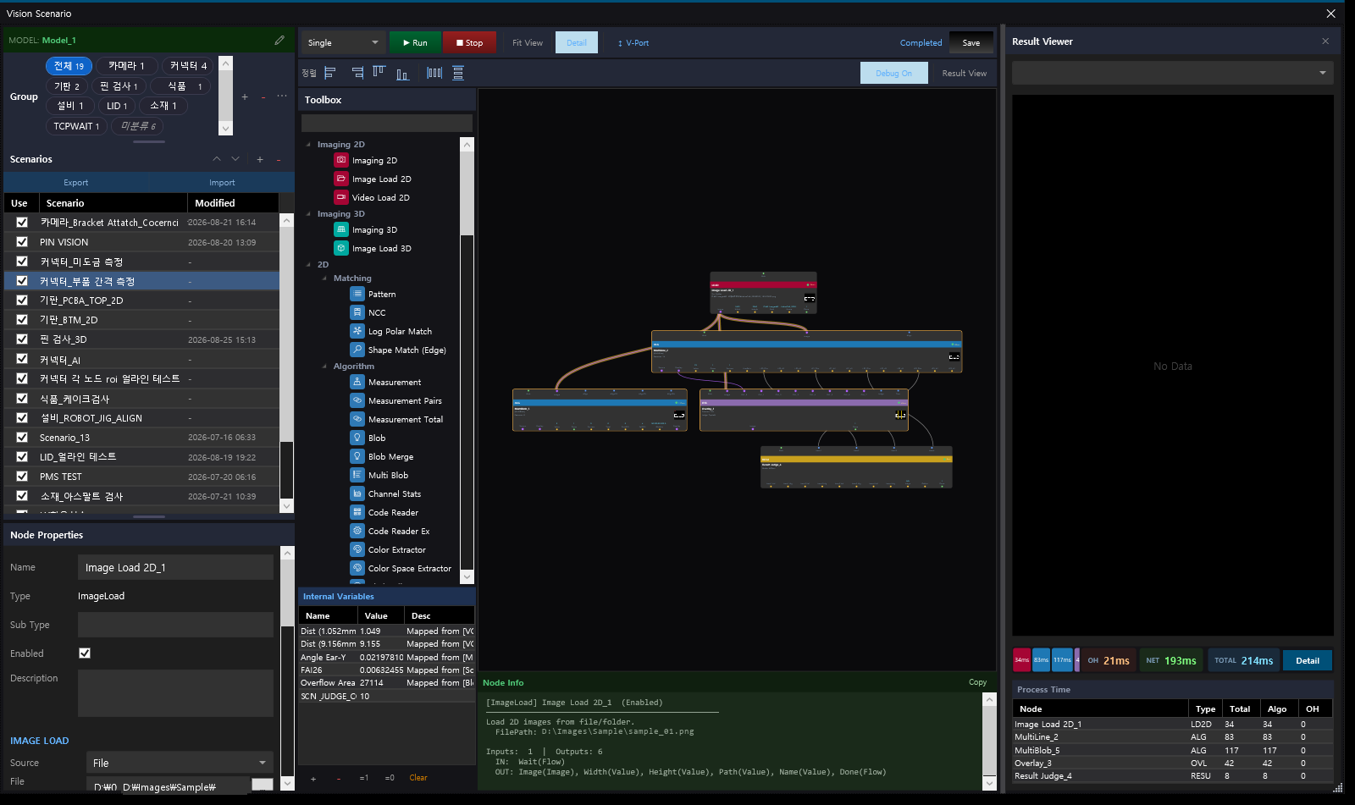The width and height of the screenshot is (1355, 805).
Task: Click the Toolbox search field
Action: pos(387,124)
